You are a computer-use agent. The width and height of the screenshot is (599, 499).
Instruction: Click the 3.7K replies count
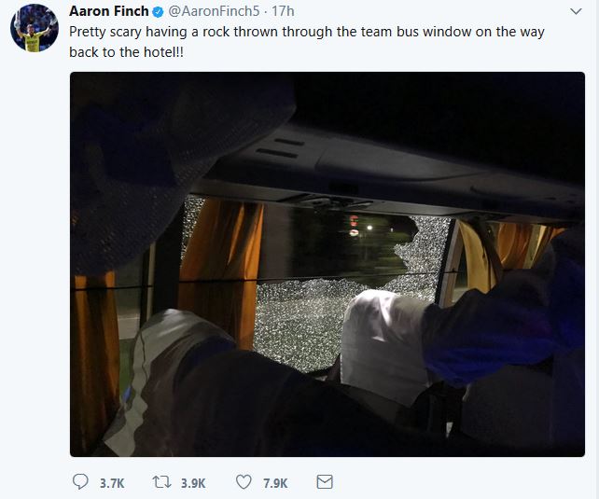click(112, 483)
